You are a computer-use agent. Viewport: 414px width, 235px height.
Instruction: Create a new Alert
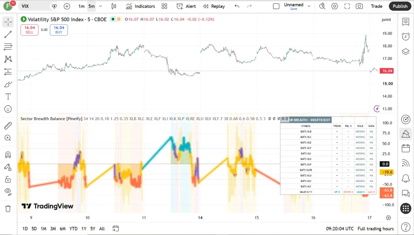click(x=186, y=6)
